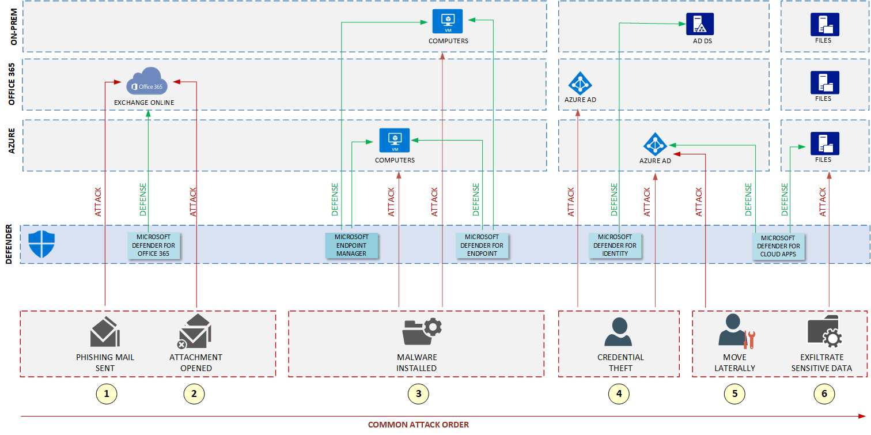Click FILES label in the Office 365 row
The height and width of the screenshot is (435, 871).
tap(823, 99)
